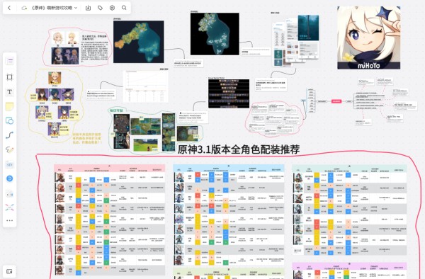Select the Frame tool
Screen dimensions: 425x279
[9, 77]
